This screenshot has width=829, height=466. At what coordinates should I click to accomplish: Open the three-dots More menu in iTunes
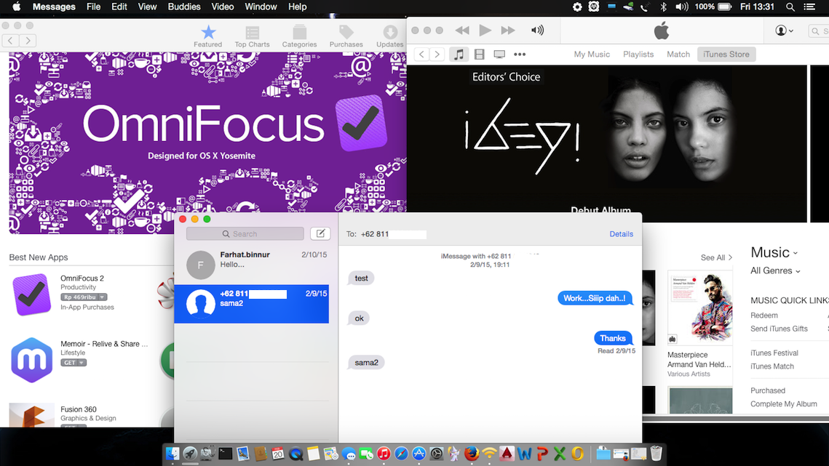pyautogui.click(x=520, y=54)
